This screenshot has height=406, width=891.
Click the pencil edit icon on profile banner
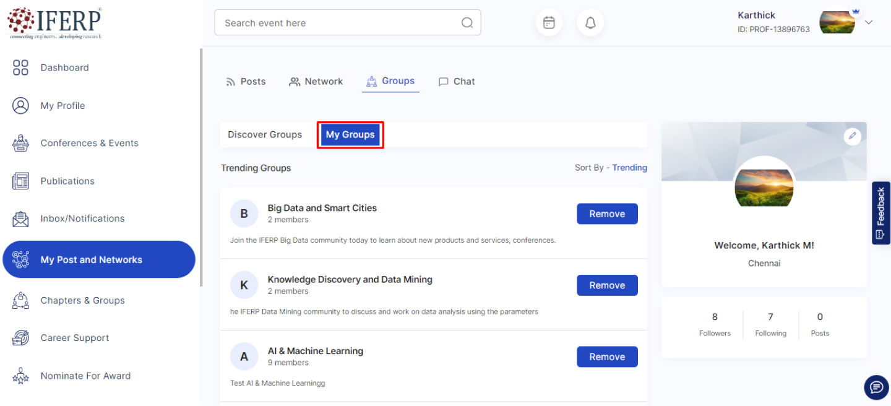[x=853, y=136]
